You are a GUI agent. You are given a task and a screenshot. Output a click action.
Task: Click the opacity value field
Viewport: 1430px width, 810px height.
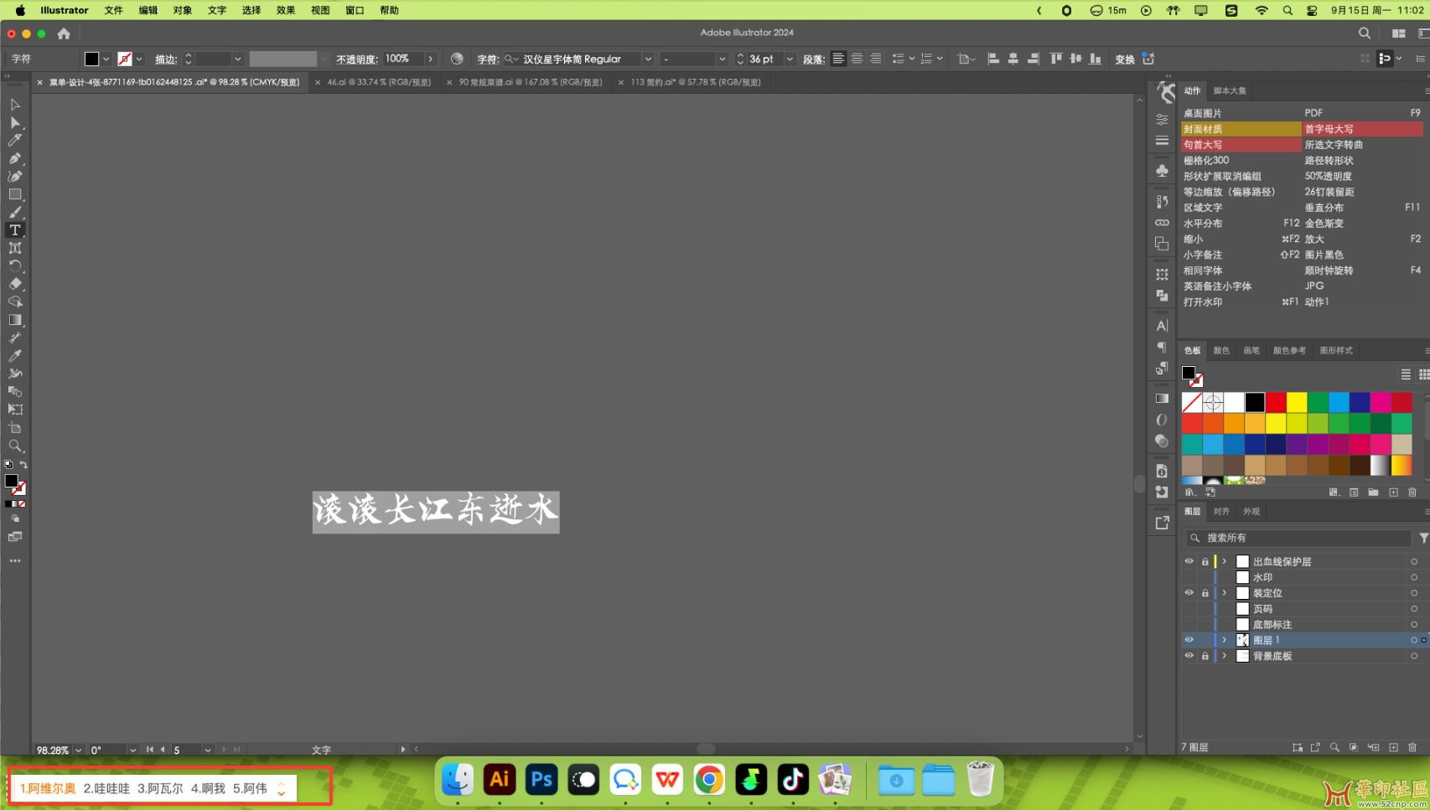403,59
